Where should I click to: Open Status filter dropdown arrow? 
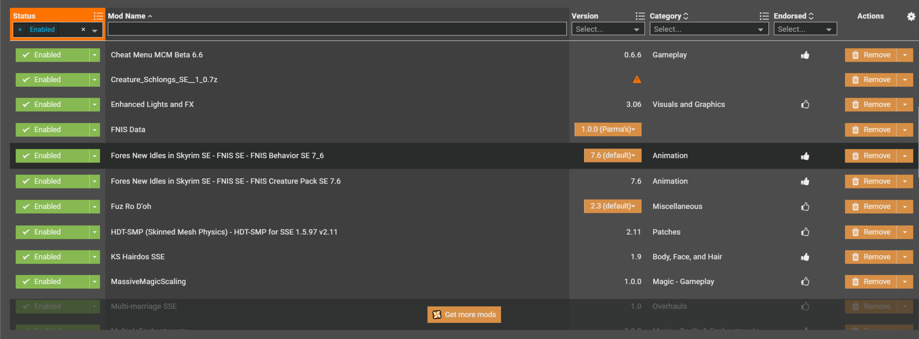point(95,30)
